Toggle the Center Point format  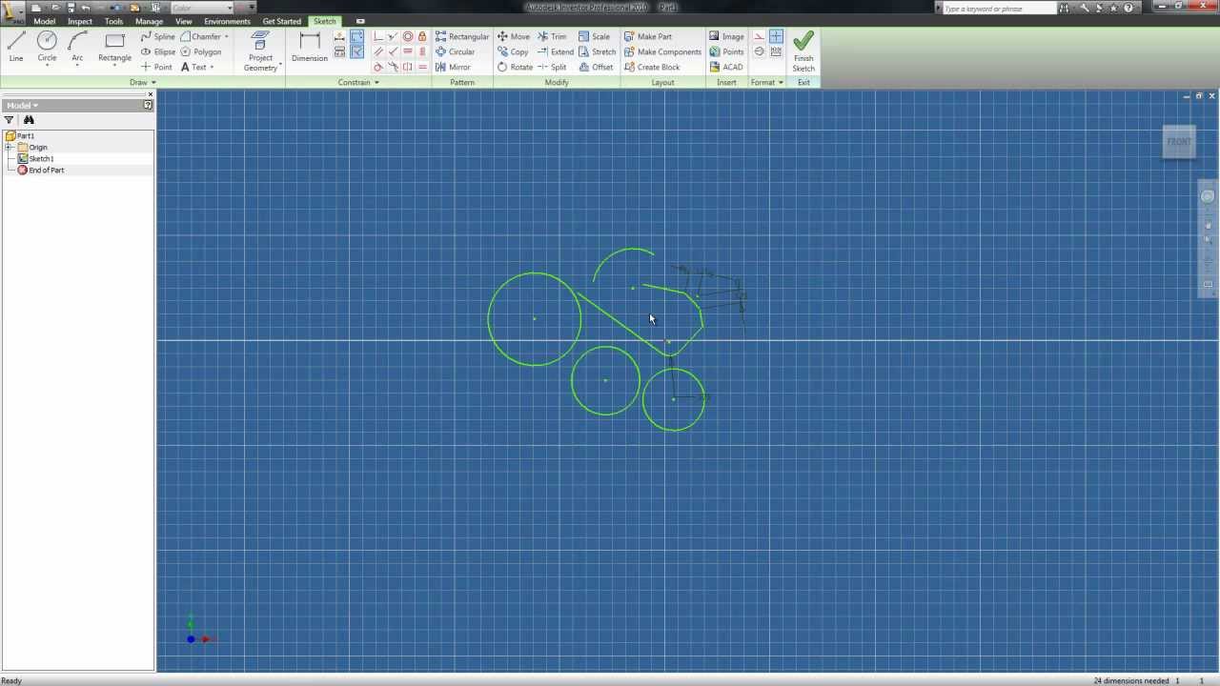tap(776, 36)
